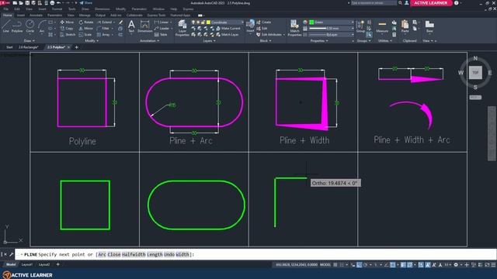497x279 pixels.
Task: Click the yellow layer color swatch
Action: [208, 22]
